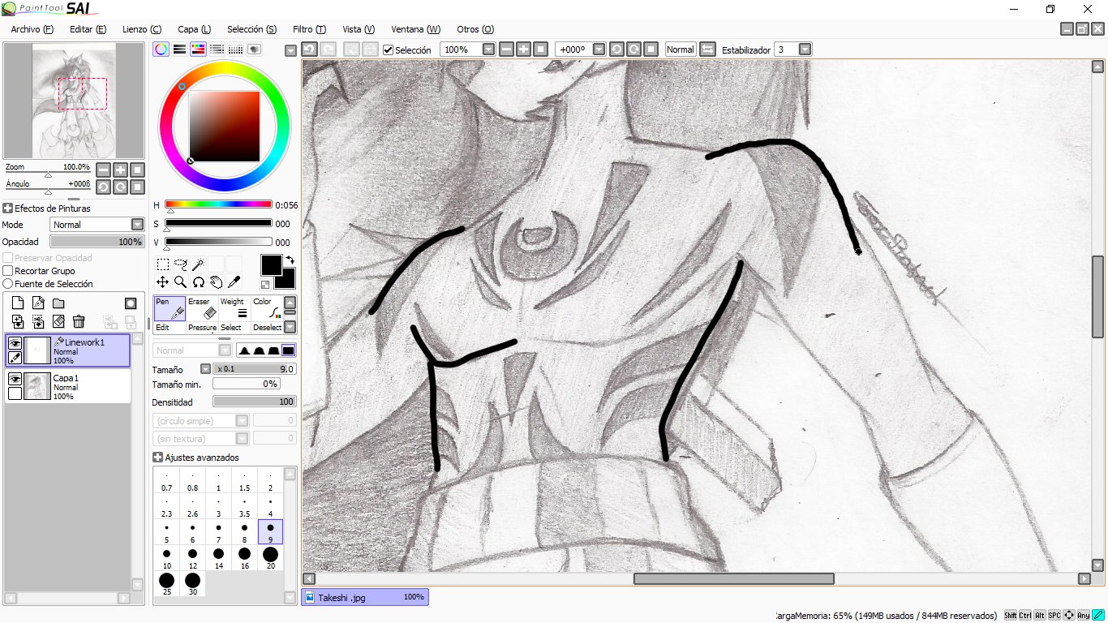Click the Normal view mode button
Image resolution: width=1108 pixels, height=623 pixels.
(681, 49)
